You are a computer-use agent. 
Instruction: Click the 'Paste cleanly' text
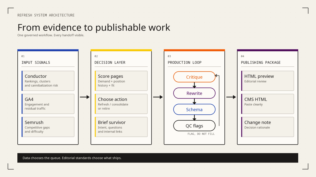tap(254, 104)
